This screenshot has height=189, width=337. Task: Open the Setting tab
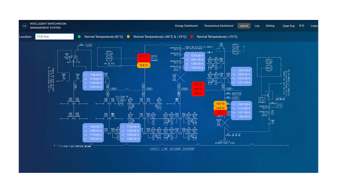pyautogui.click(x=270, y=26)
